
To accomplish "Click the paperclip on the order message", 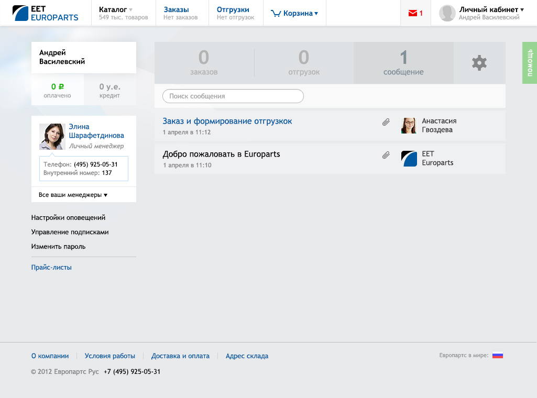I will pyautogui.click(x=386, y=122).
